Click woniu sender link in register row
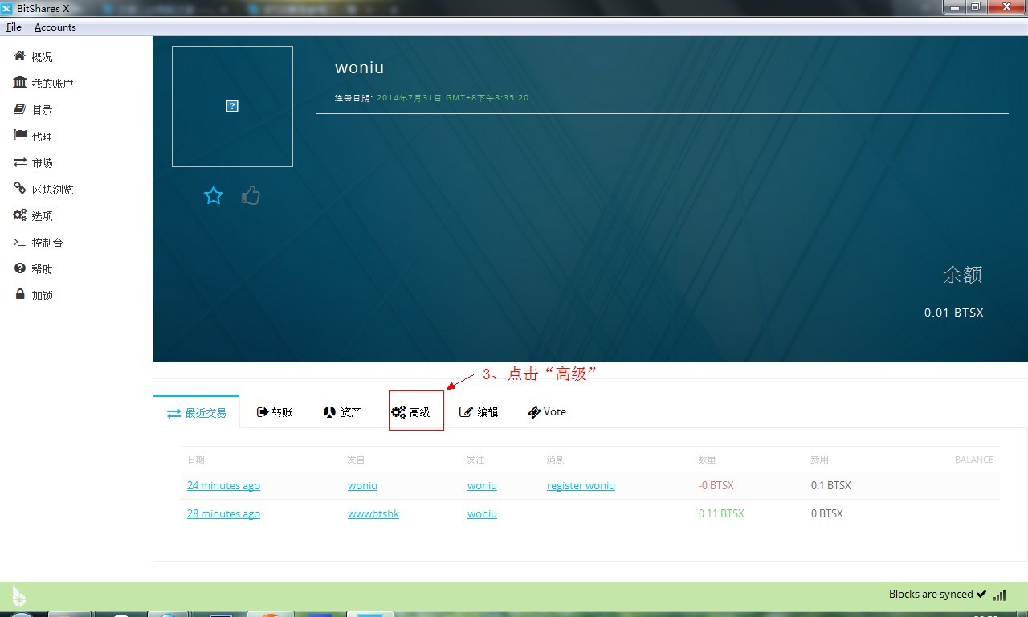The width and height of the screenshot is (1028, 617). click(362, 486)
